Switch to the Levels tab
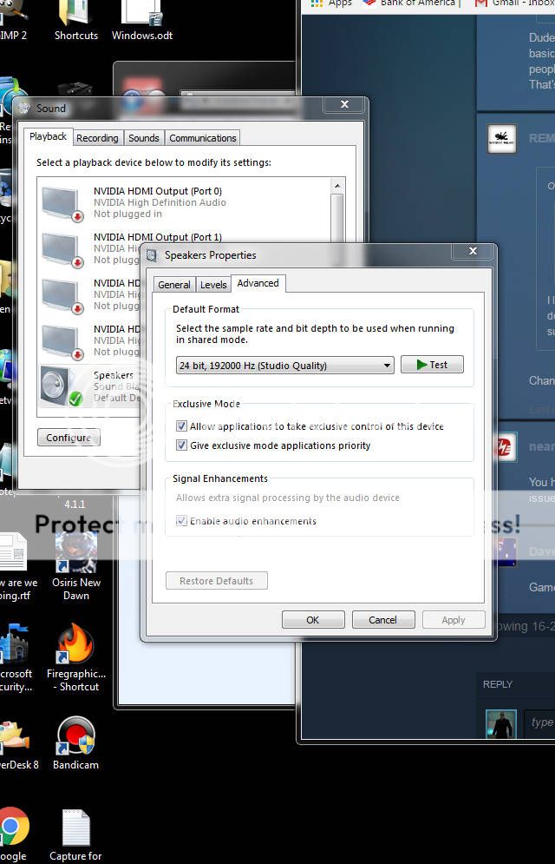The width and height of the screenshot is (555, 864). 213,285
